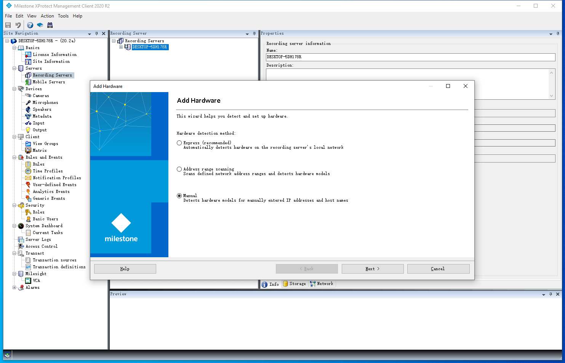
Task: Select the Microphones icon
Action: tap(28, 103)
